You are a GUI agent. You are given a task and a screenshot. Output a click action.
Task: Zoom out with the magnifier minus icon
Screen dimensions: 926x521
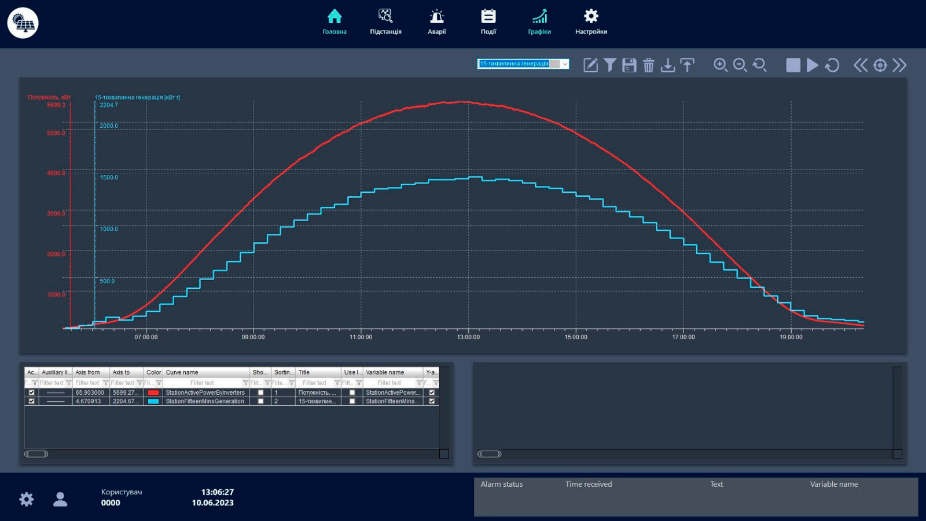[740, 65]
